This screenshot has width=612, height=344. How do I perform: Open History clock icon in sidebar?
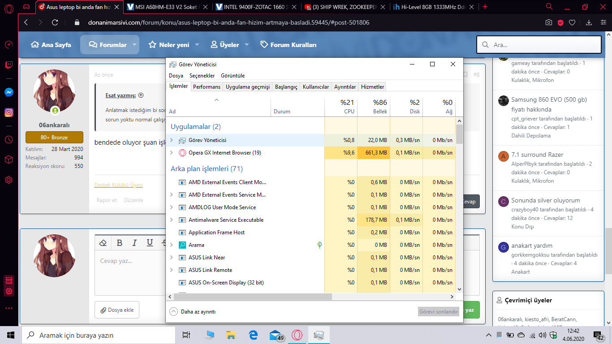coord(9,139)
